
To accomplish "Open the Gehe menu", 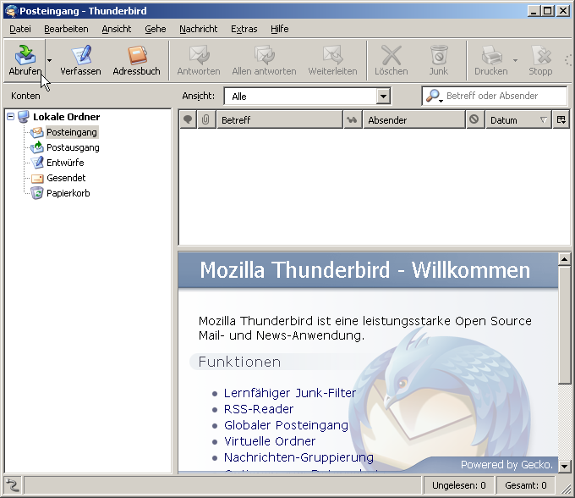I will tap(155, 29).
